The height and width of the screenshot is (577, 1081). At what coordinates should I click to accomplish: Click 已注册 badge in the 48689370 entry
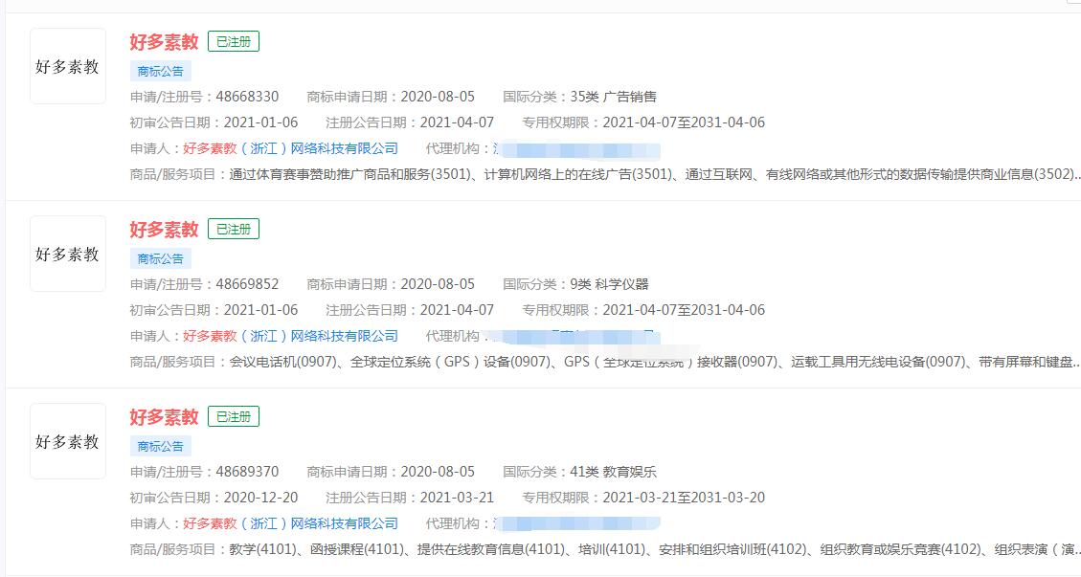pos(234,416)
